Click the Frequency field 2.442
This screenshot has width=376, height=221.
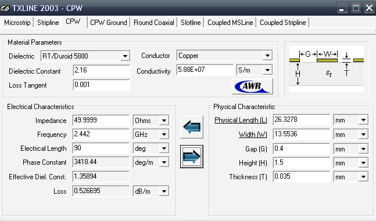[101, 135]
